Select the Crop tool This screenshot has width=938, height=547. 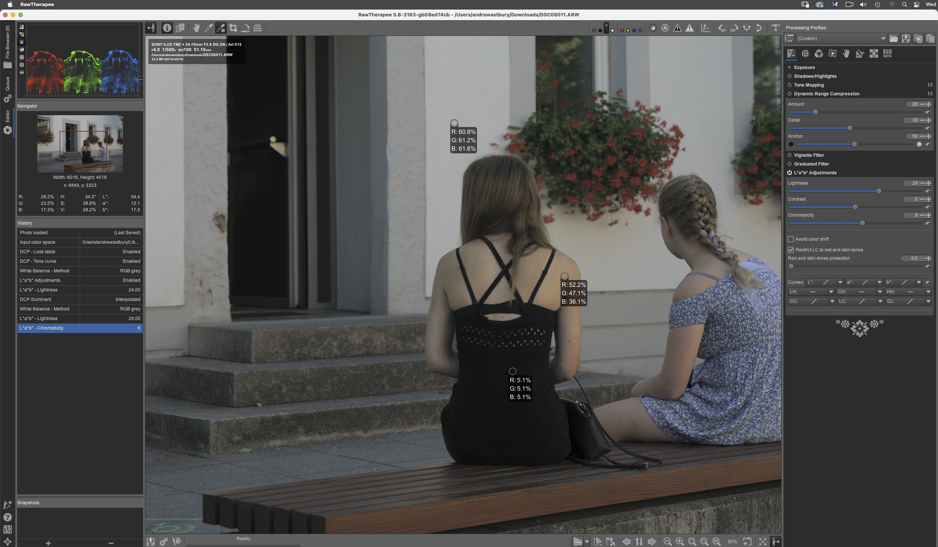click(233, 28)
